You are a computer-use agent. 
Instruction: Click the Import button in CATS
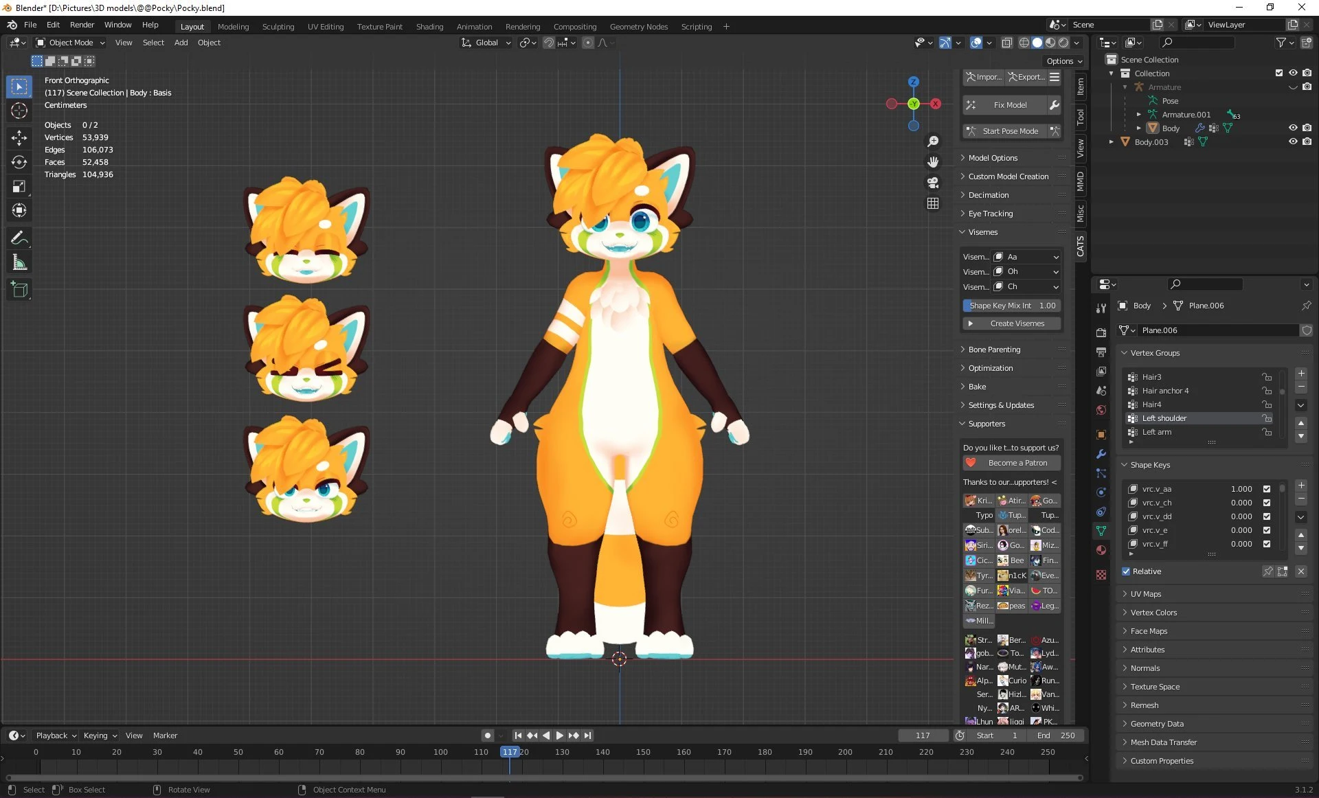[983, 77]
